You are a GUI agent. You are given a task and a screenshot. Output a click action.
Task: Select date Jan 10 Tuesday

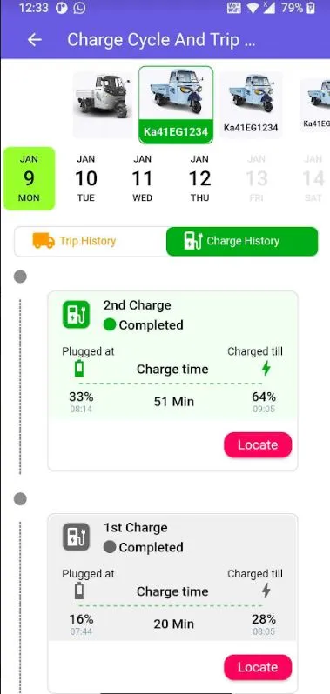point(86,178)
